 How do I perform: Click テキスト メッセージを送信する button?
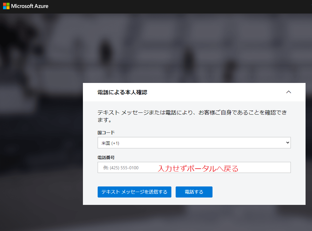coord(134,192)
